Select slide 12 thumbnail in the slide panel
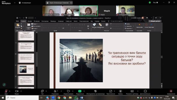The image size is (177, 100). point(26,80)
